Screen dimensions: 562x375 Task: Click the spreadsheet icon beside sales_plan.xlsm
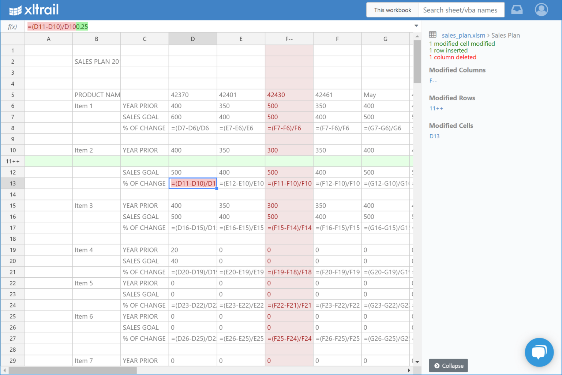[x=432, y=35]
